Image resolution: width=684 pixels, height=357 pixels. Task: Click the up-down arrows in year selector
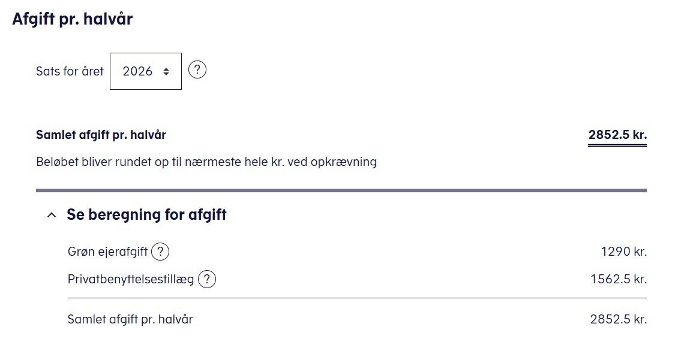(x=166, y=71)
